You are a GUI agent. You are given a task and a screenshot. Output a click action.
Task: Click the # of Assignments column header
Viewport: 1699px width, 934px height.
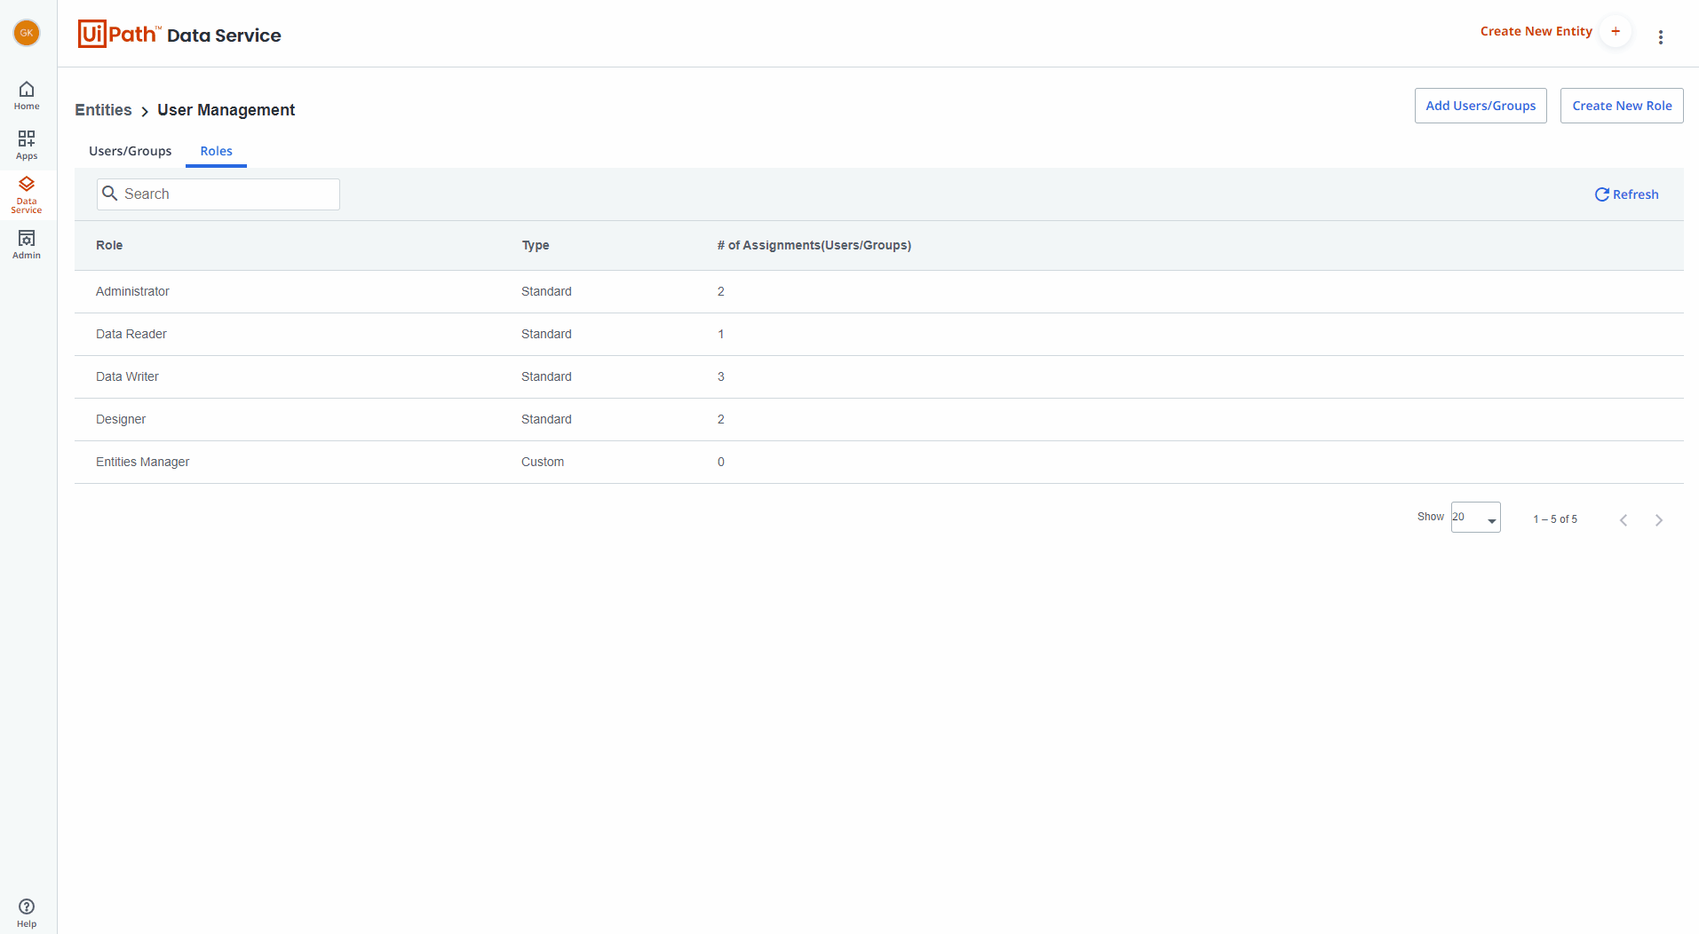814,245
